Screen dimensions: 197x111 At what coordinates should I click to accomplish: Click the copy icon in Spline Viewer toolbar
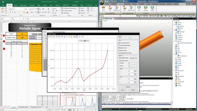(x=51, y=37)
